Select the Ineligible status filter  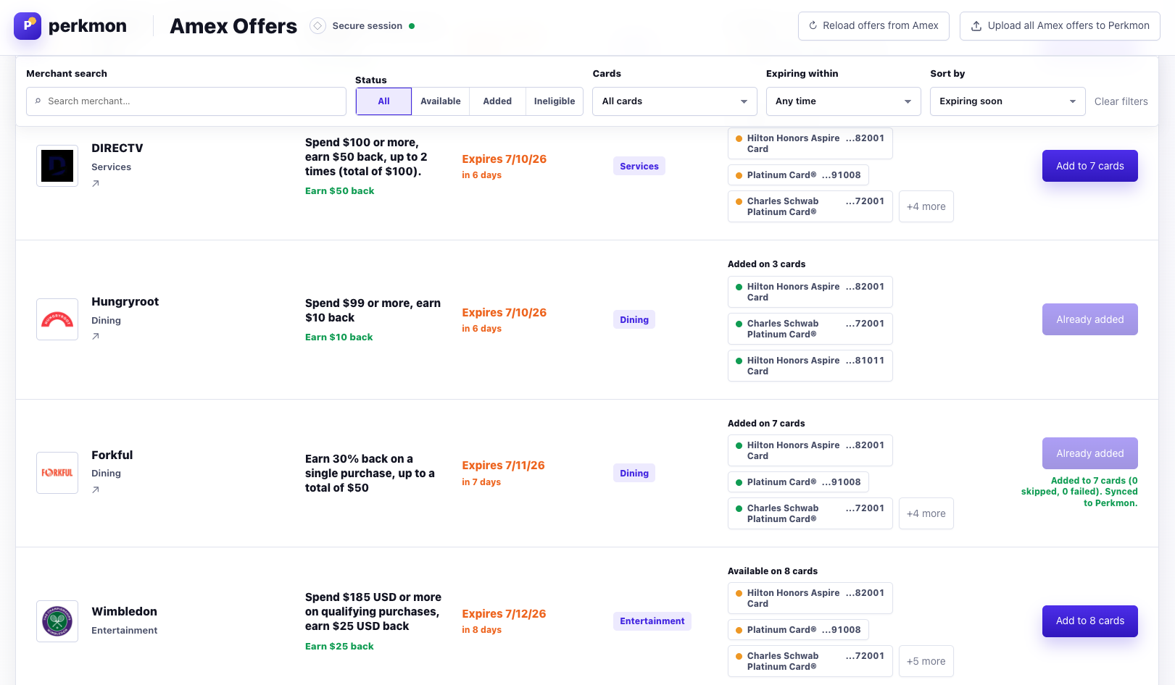pyautogui.click(x=555, y=101)
